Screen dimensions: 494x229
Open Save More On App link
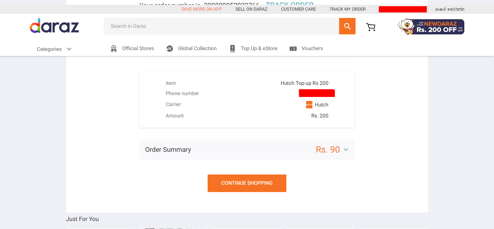coord(201,9)
